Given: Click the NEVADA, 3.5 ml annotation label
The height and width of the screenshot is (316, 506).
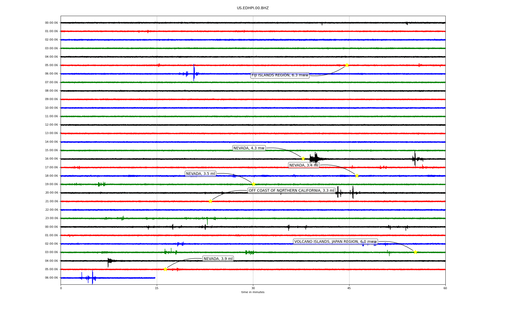Looking at the screenshot, I should coord(200,174).
